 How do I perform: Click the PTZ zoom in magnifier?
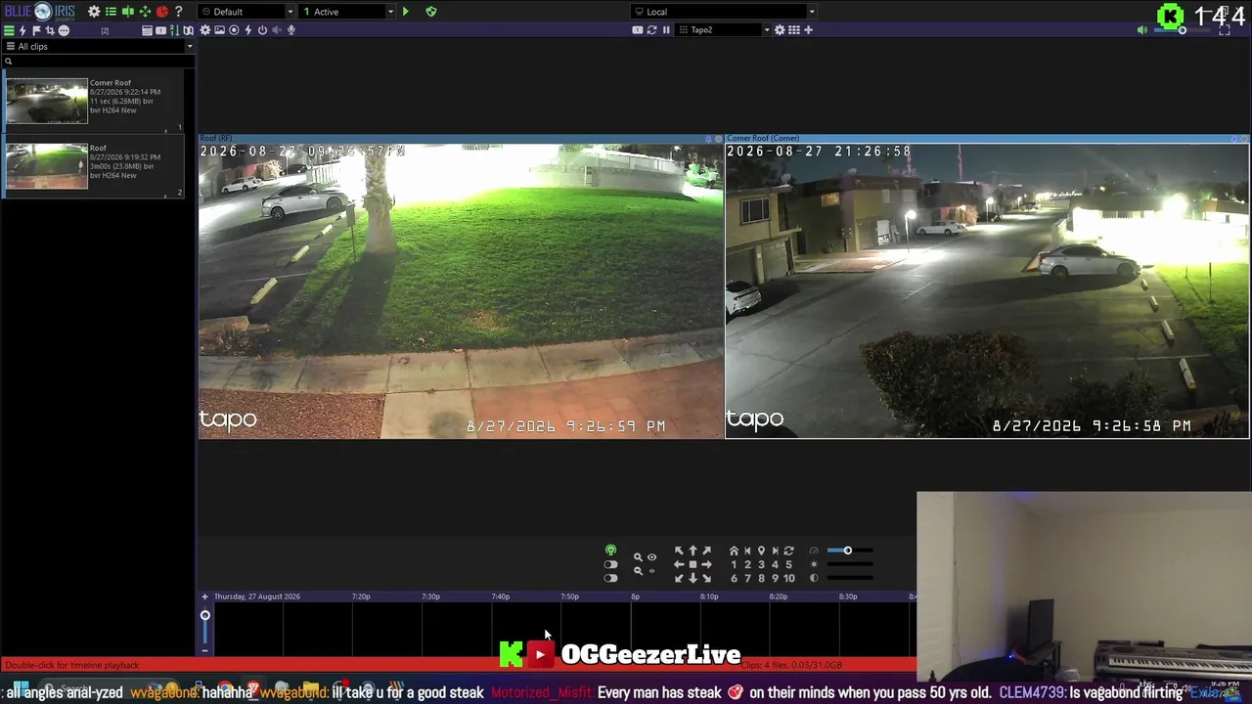tap(638, 557)
